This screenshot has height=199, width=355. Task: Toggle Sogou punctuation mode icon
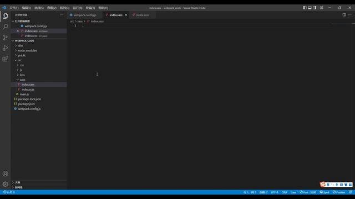332,185
